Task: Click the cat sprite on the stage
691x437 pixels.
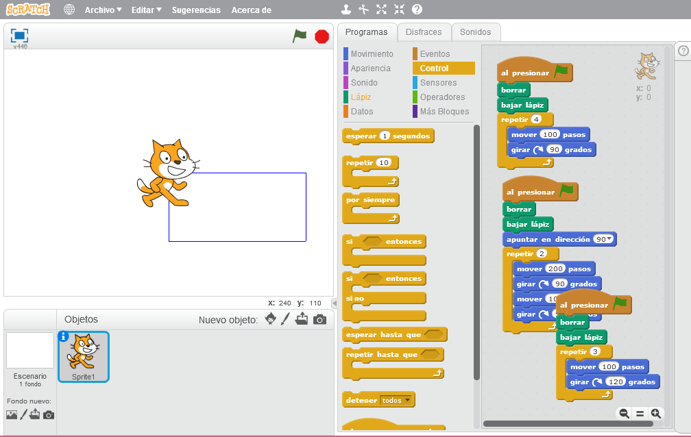Action: tap(168, 173)
